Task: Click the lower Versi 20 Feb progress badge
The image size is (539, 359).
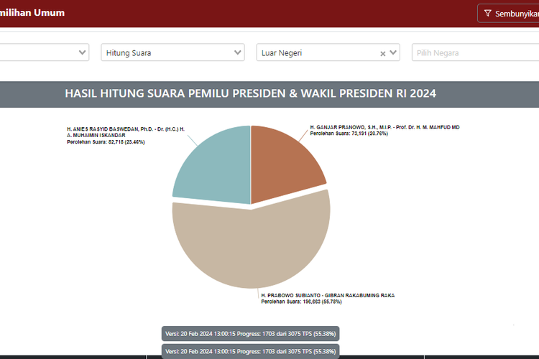Action: pos(250,351)
